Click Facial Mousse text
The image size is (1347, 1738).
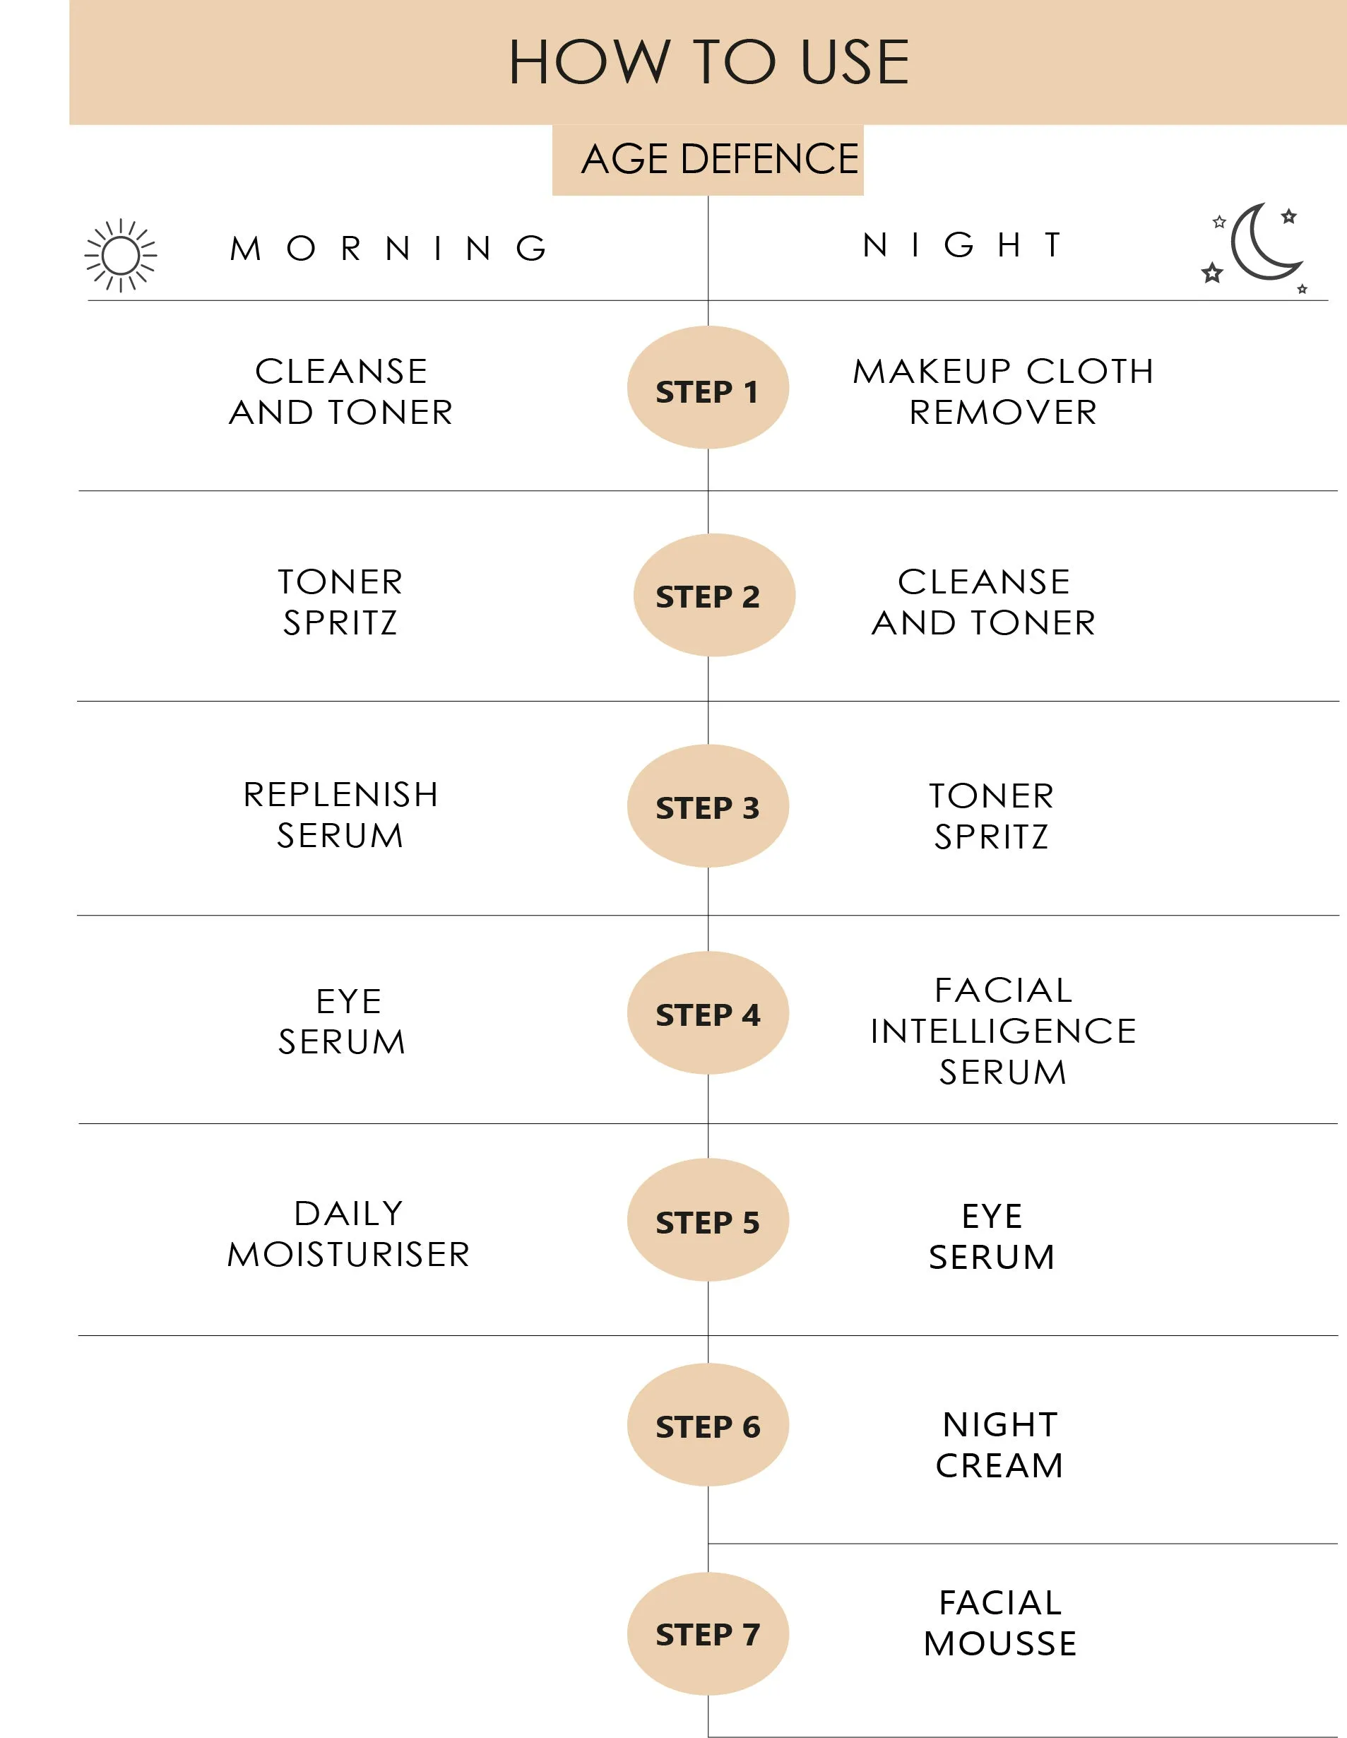coord(1000,1624)
